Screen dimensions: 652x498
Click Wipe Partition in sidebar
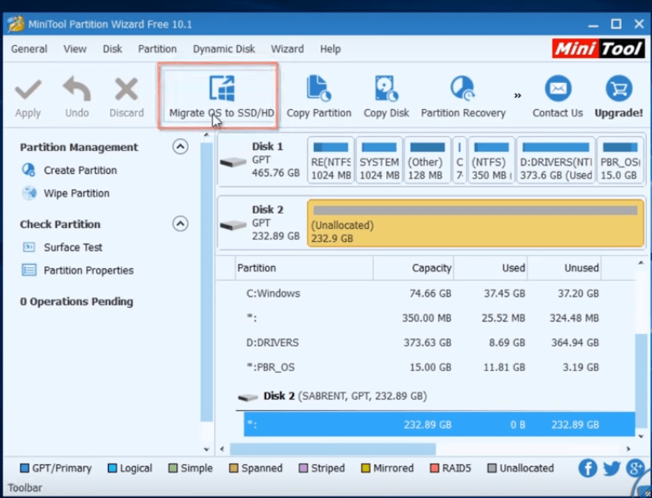pos(76,193)
